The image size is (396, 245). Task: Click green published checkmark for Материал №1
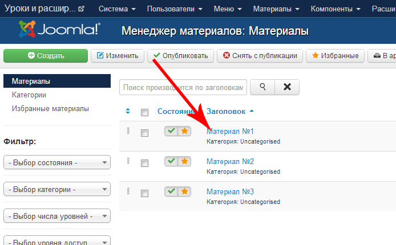click(x=171, y=132)
